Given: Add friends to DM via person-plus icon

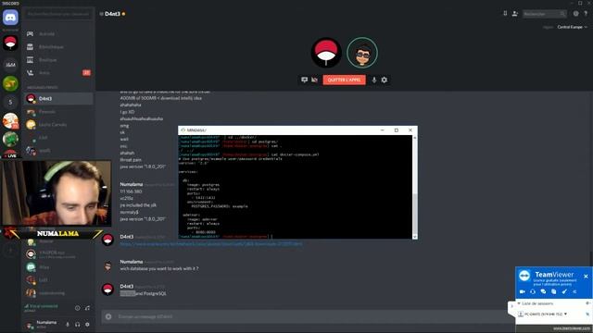Looking at the screenshot, I should click(515, 14).
